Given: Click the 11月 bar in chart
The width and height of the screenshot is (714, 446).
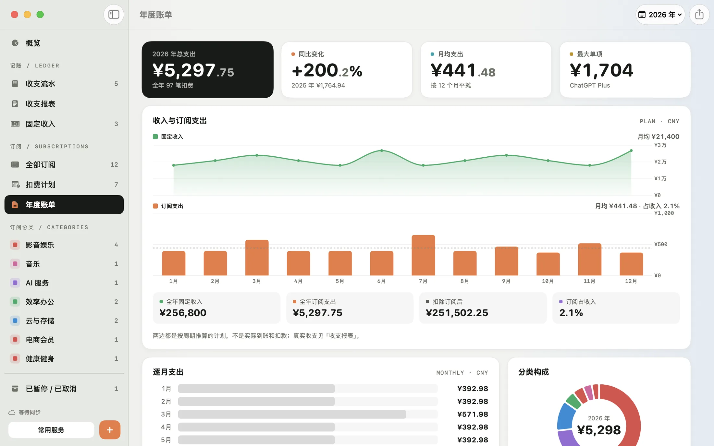Looking at the screenshot, I should click(x=590, y=259).
